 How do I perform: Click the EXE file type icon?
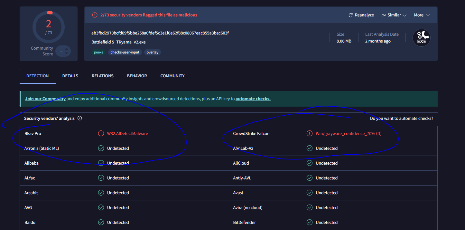click(x=422, y=38)
